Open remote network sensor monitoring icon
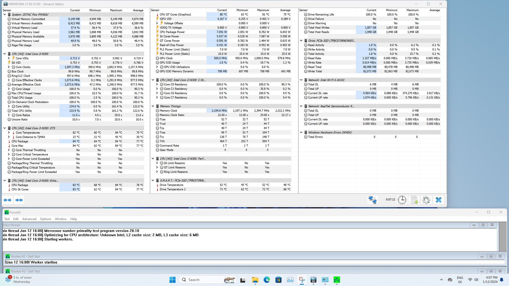 coord(372,200)
